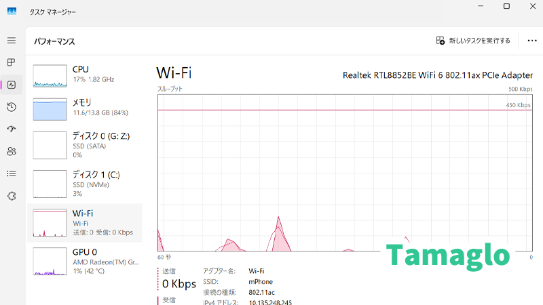Open the App history page icon
Viewport: 543px width, 305px height.
(12, 107)
